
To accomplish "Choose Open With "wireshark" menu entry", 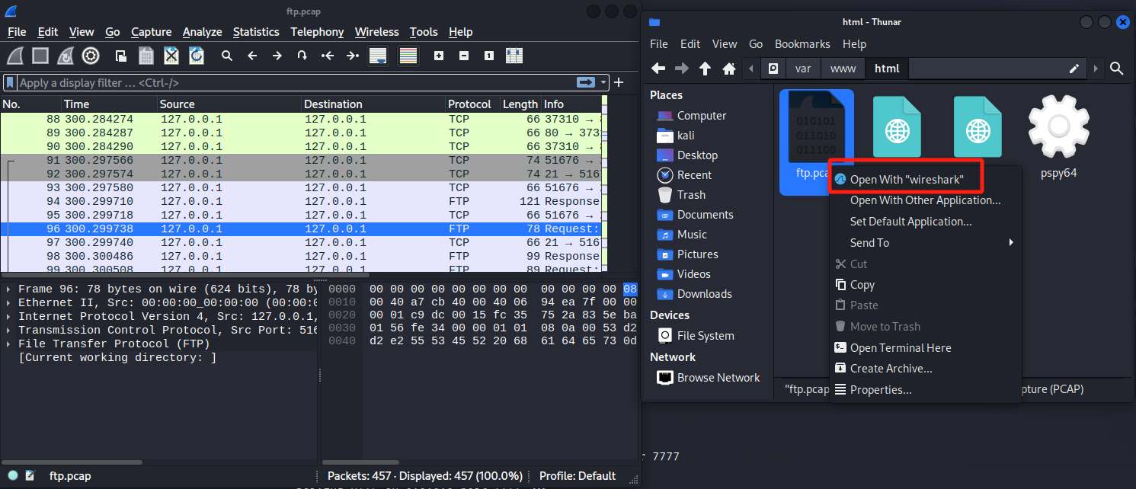I will (907, 179).
